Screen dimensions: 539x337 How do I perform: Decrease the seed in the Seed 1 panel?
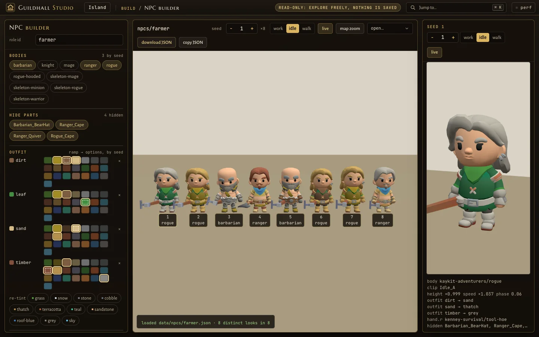pyautogui.click(x=432, y=37)
